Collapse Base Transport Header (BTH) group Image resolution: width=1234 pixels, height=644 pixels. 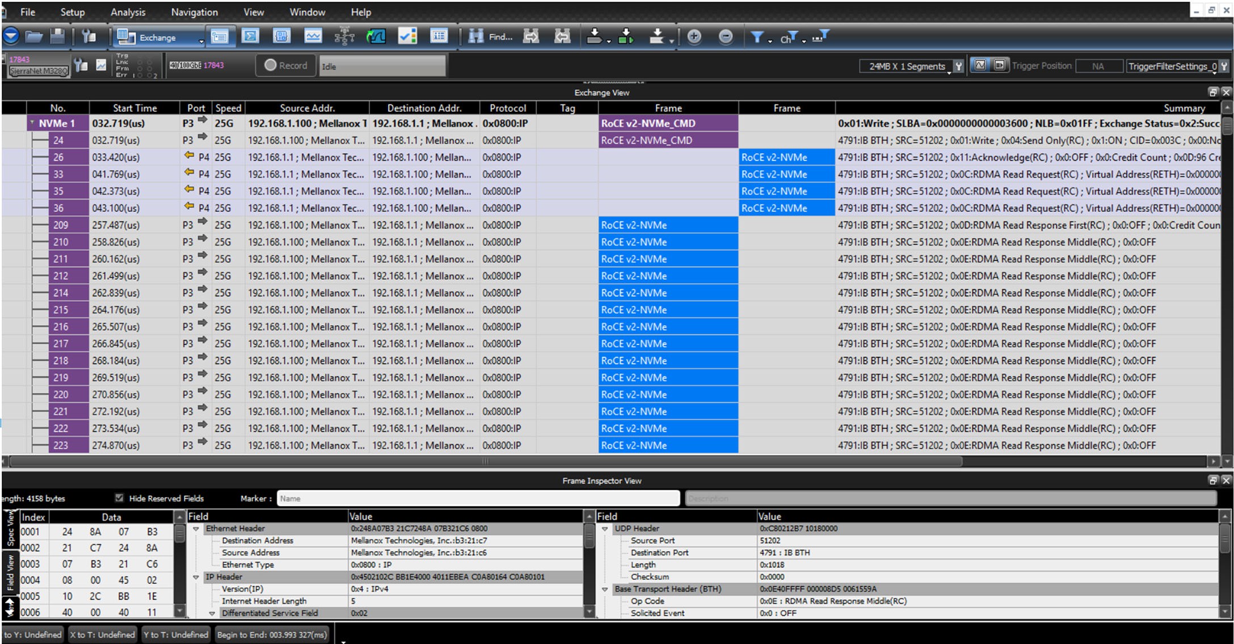[605, 589]
